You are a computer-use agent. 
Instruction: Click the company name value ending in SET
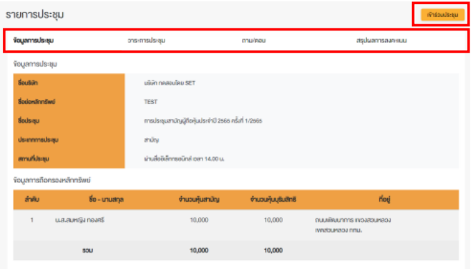click(169, 83)
